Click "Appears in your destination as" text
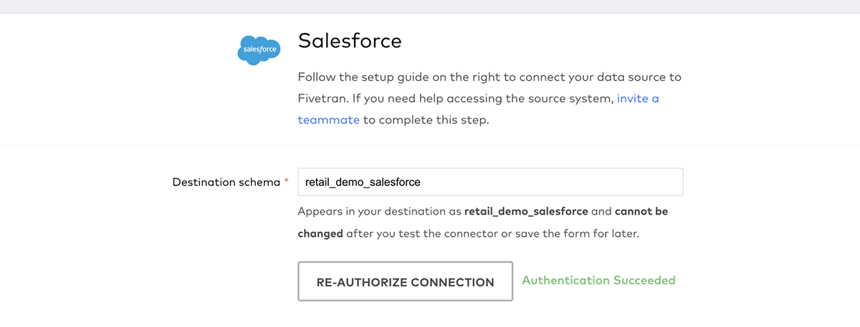 [380, 212]
